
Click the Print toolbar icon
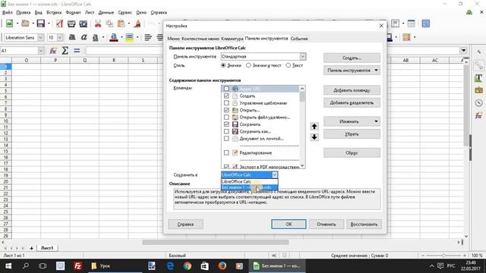point(71,24)
